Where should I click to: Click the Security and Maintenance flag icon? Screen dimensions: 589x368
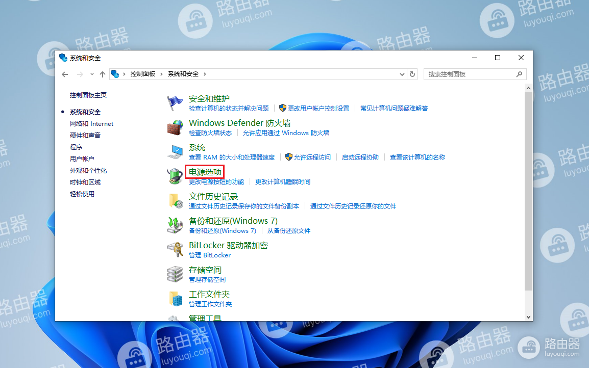pos(175,103)
